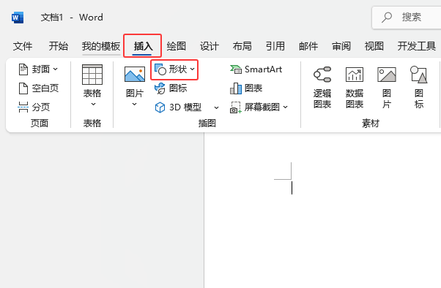Expand the 表格 table dropdown arrow
The width and height of the screenshot is (441, 288).
(93, 104)
